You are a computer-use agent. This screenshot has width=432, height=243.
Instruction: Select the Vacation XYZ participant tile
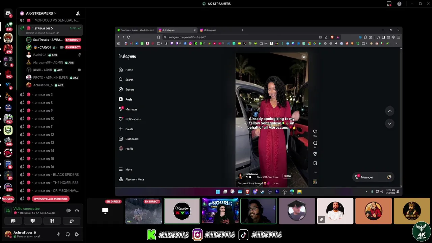point(182,211)
